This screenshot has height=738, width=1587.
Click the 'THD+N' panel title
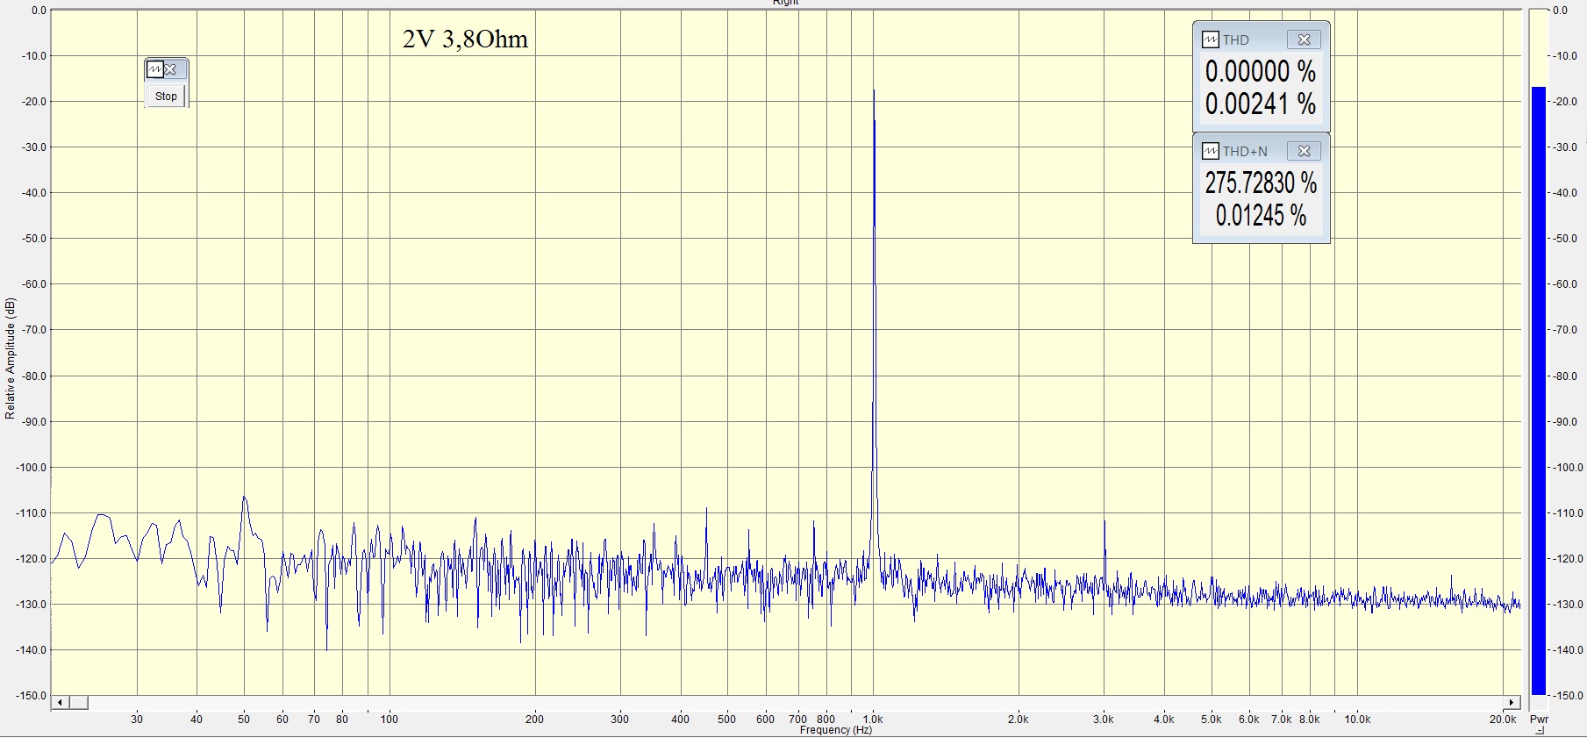[x=1245, y=152]
